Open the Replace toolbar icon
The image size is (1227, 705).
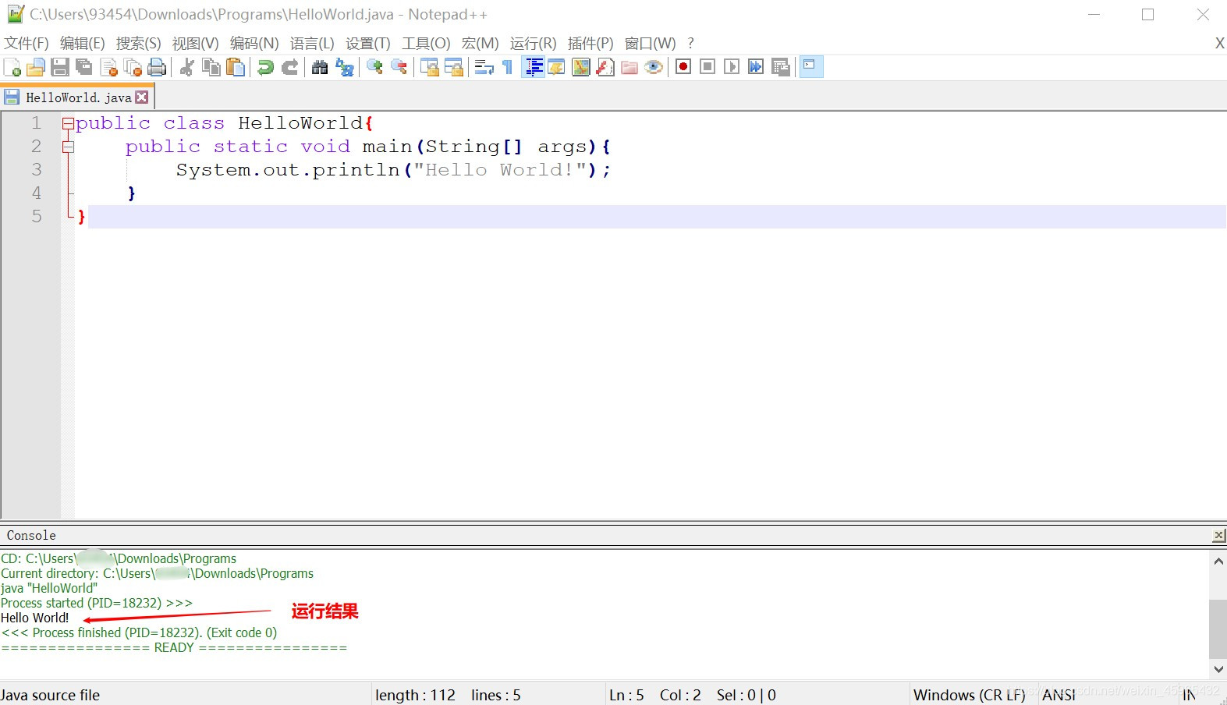pyautogui.click(x=344, y=67)
